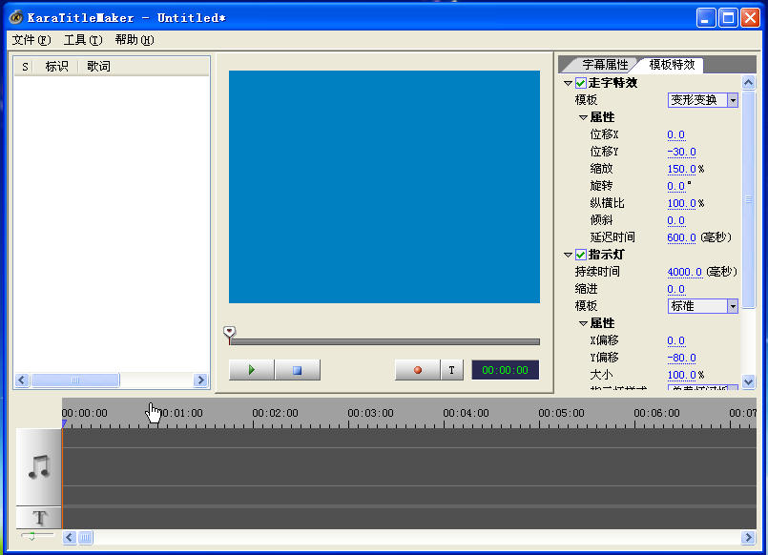Viewport: 768px width, 555px height.
Task: Open the 变形变换 template dropdown
Action: point(731,99)
